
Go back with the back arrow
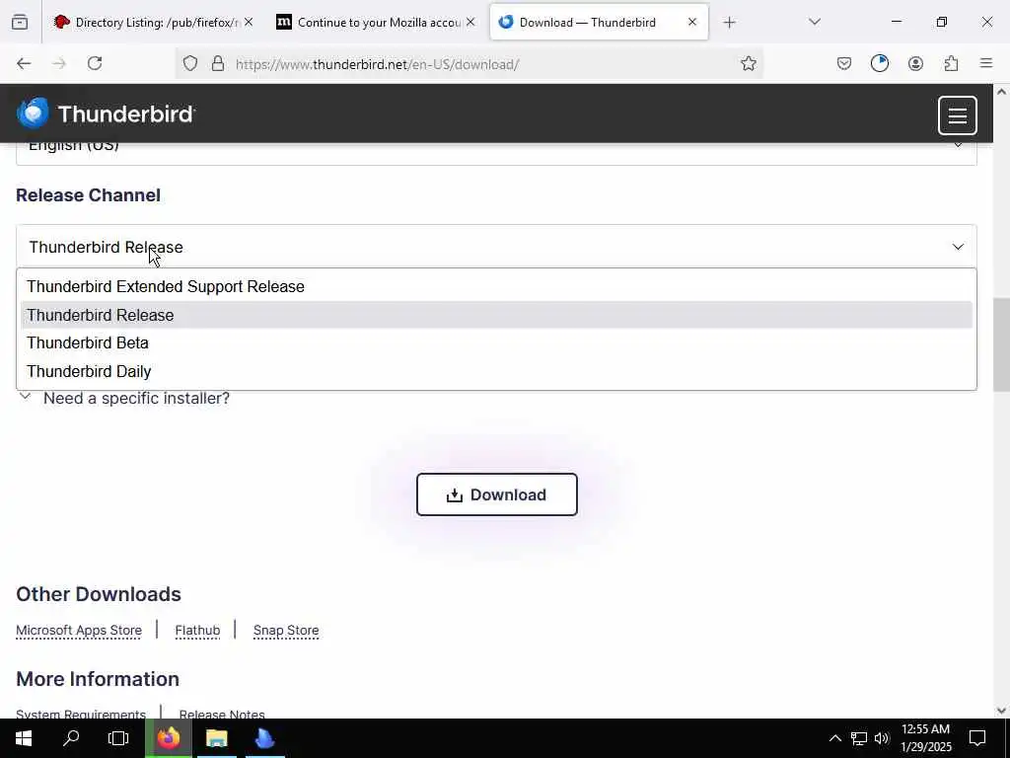pyautogui.click(x=24, y=63)
